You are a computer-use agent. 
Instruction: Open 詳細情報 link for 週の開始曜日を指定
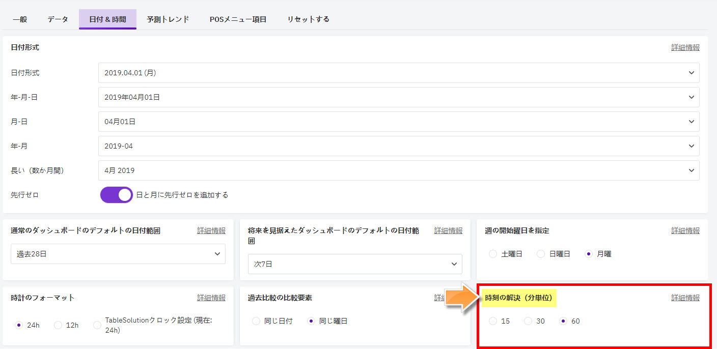click(685, 230)
